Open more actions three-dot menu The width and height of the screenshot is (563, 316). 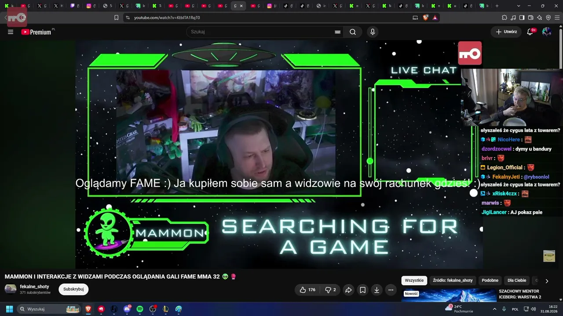(x=391, y=290)
